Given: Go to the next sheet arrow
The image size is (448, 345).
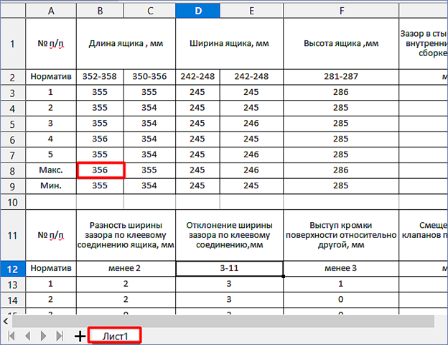Looking at the screenshot, I should click(x=43, y=336).
